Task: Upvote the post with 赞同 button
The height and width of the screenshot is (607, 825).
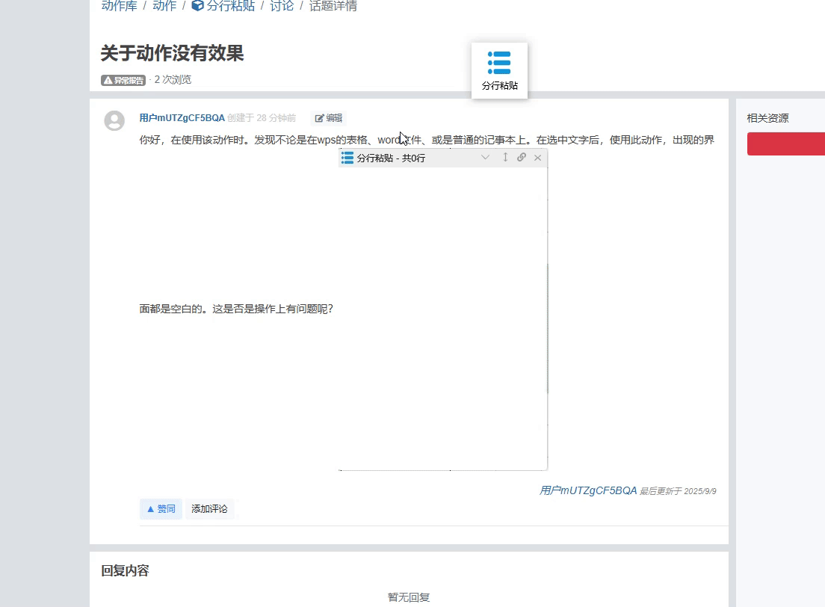Action: tap(161, 509)
